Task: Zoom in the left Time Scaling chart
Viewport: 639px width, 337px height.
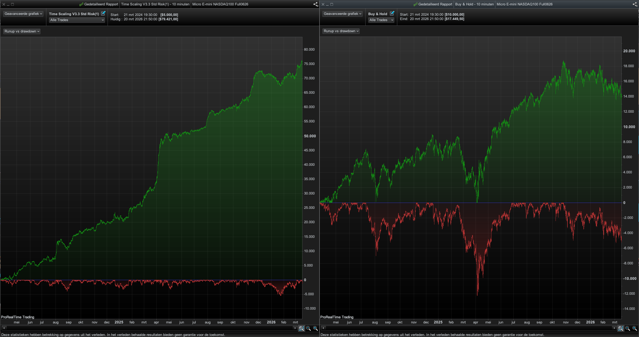Action: pyautogui.click(x=315, y=328)
